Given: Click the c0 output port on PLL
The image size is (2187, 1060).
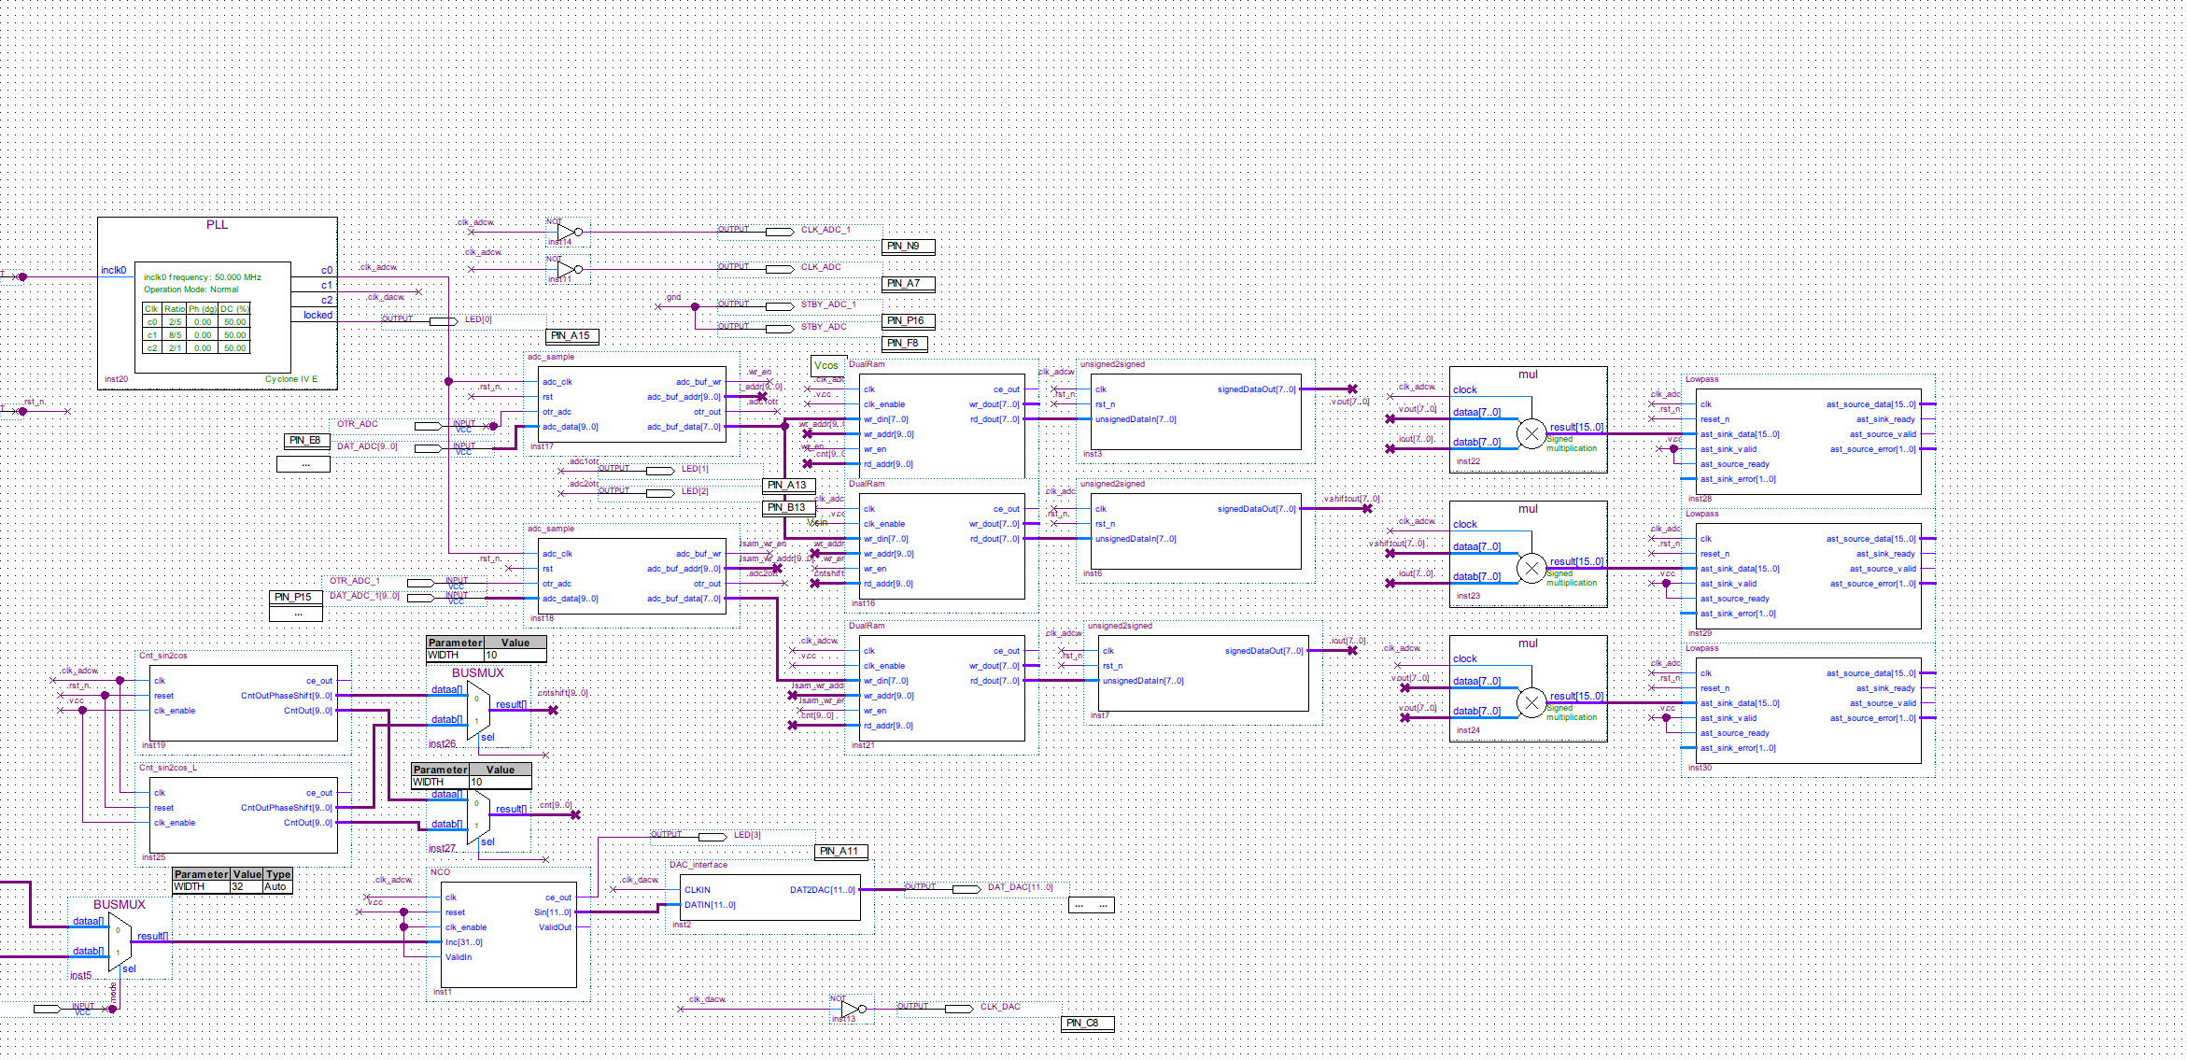Looking at the screenshot, I should click(326, 271).
